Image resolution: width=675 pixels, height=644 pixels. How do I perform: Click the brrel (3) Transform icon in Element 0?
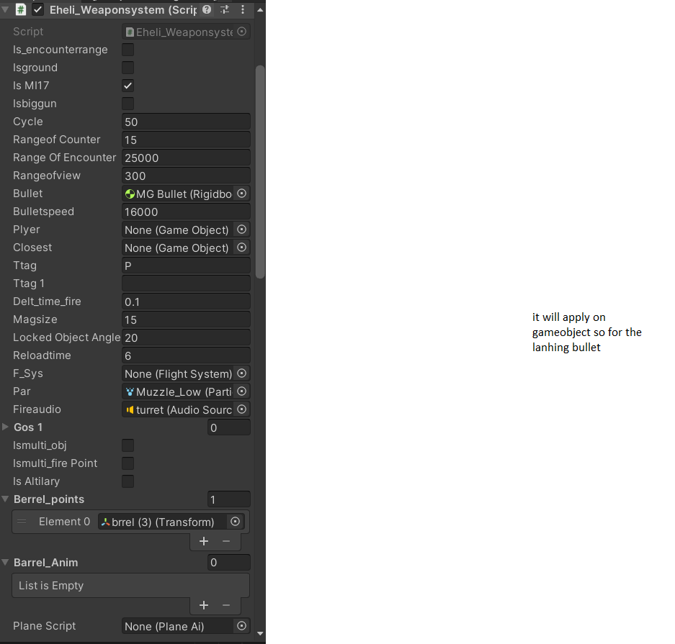pos(106,521)
